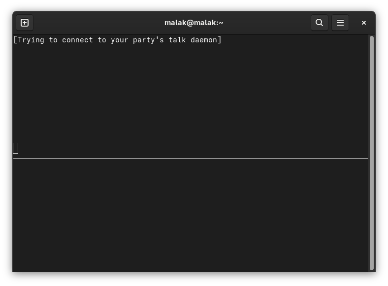Image resolution: width=388 pixels, height=286 pixels.
Task: Open a new terminal tab
Action: (x=25, y=23)
